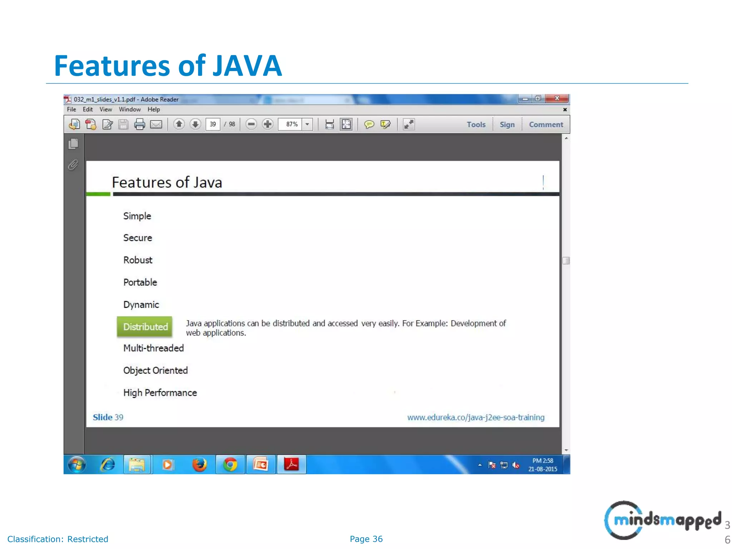Click the page number field showing 39

[x=213, y=124]
